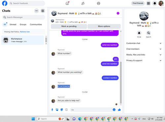Click message 'Are you able to help me?'
165x122 pixels.
tap(69, 101)
